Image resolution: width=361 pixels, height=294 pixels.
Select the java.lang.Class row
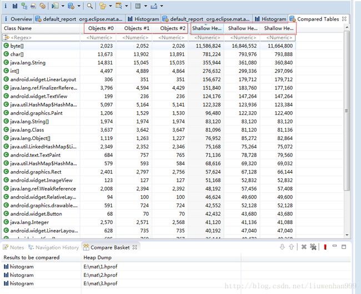tap(149, 129)
